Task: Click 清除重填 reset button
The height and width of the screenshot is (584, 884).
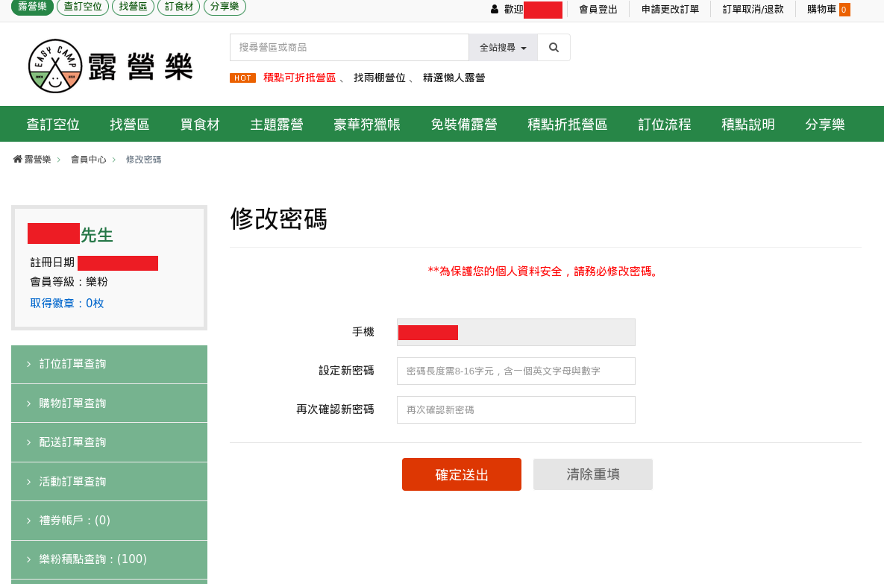Action: [593, 474]
